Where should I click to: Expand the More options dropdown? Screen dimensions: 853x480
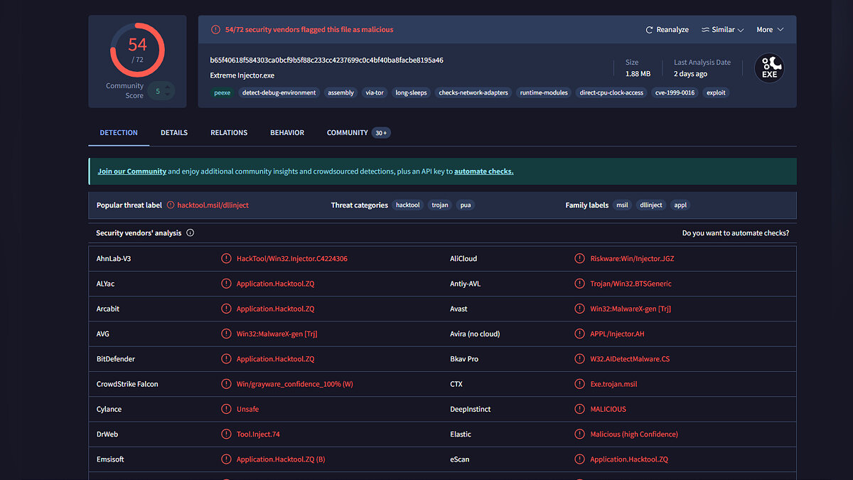coord(770,30)
